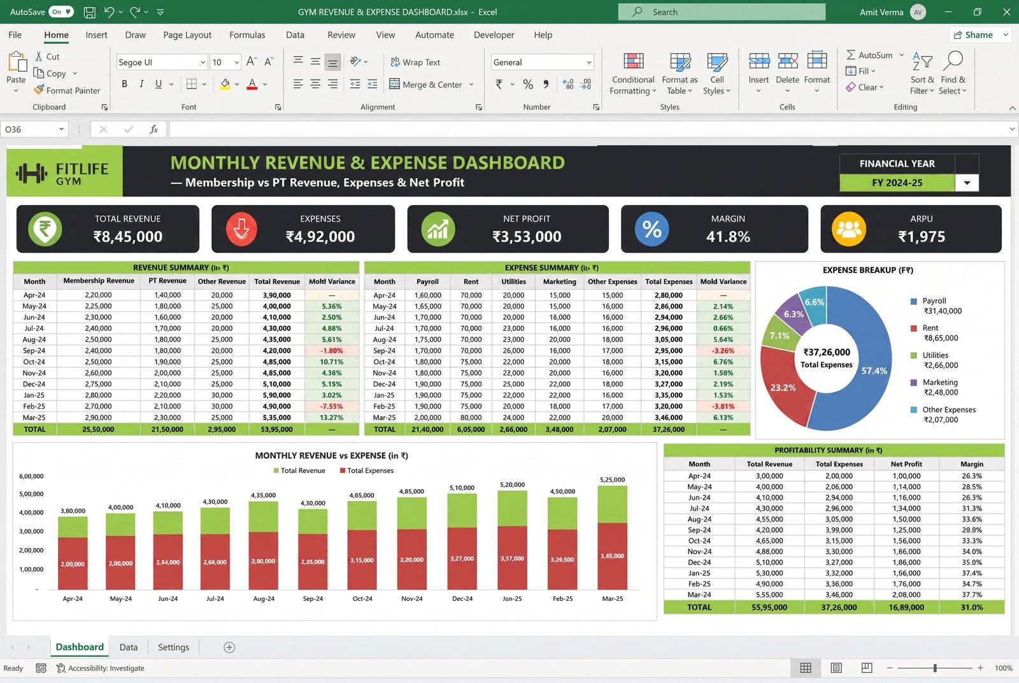1019x683 pixels.
Task: Open the Delete cells button
Action: click(x=788, y=74)
